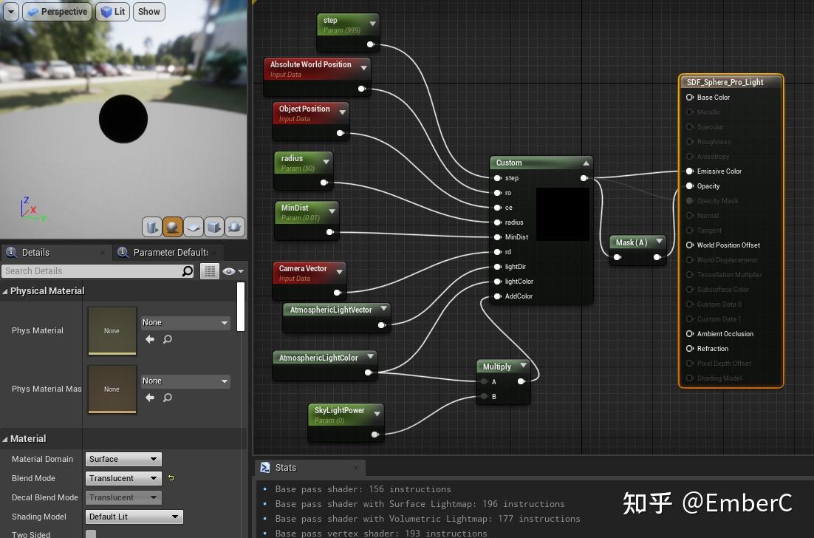814x538 pixels.
Task: Expand the Custom node header arrow
Action: click(x=586, y=163)
